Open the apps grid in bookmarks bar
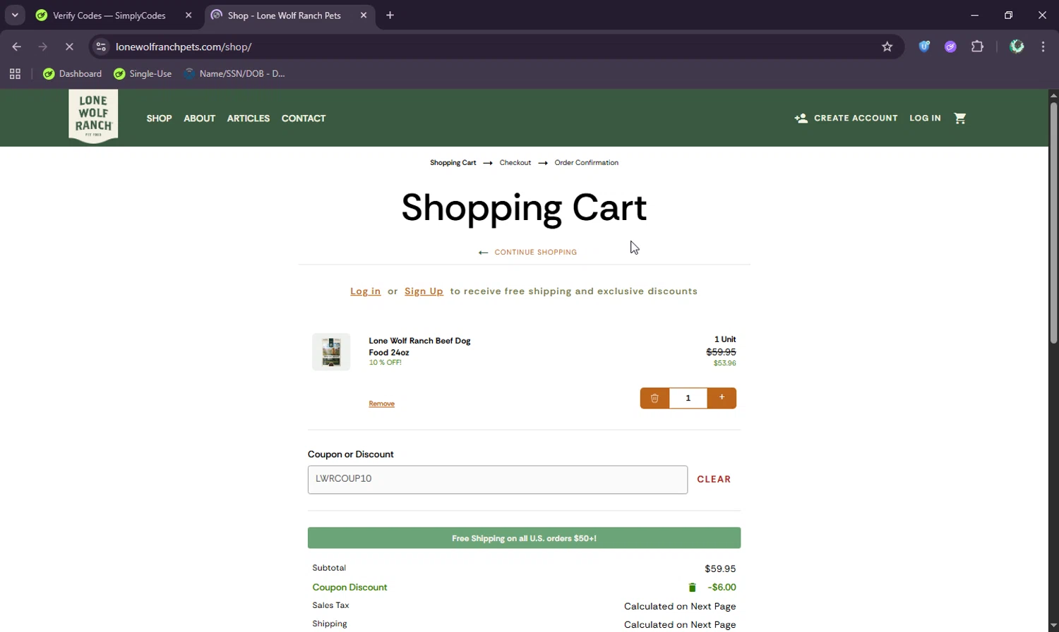 15,73
